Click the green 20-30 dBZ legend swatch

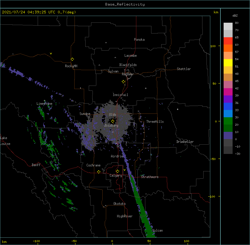click(x=228, y=121)
